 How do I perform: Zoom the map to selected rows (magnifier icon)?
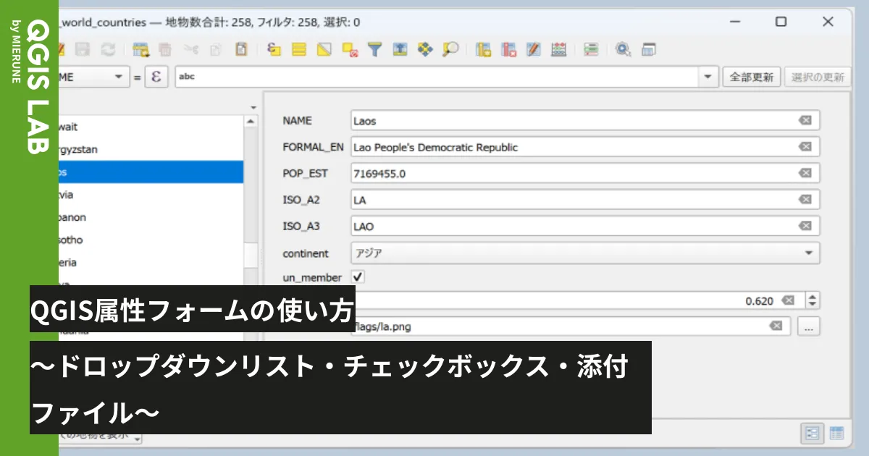(451, 48)
